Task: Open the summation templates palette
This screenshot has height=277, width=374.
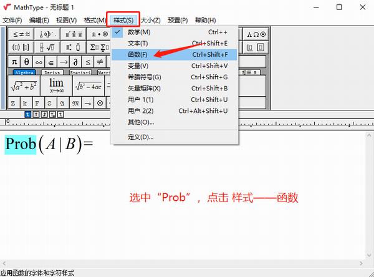Action: click(99, 47)
